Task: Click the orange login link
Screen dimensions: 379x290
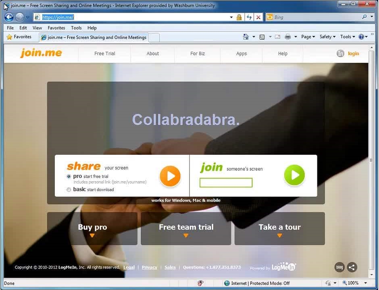Action: (353, 54)
